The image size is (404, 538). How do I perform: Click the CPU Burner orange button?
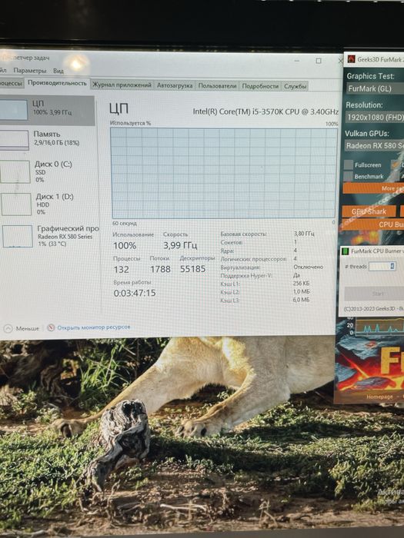(x=372, y=224)
